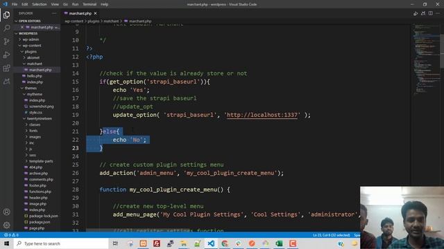444x249 pixels.
Task: Open the Manage gear icon
Action: click(x=6, y=225)
